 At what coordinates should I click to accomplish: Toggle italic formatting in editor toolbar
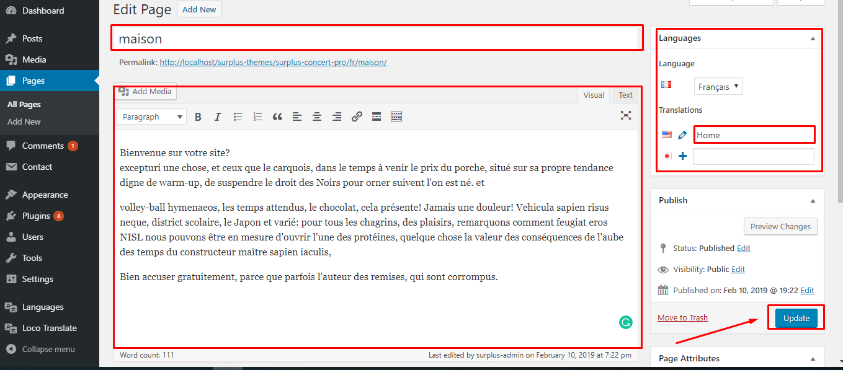pyautogui.click(x=218, y=117)
